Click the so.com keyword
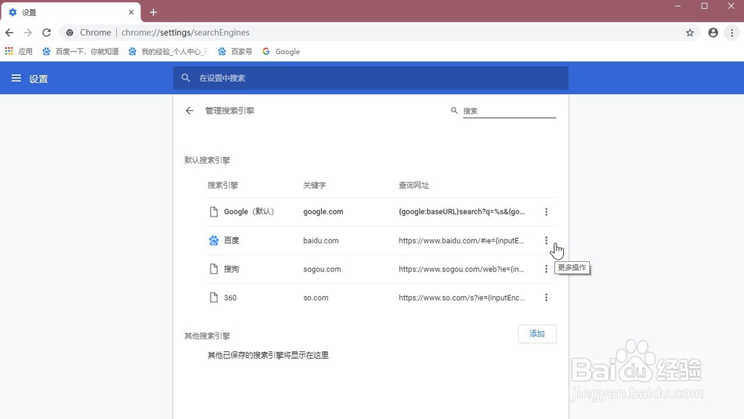This screenshot has width=744, height=419. click(x=315, y=298)
